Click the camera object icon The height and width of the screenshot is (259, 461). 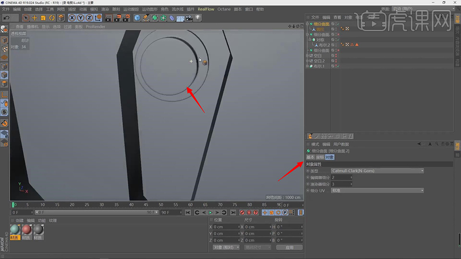tap(189, 18)
